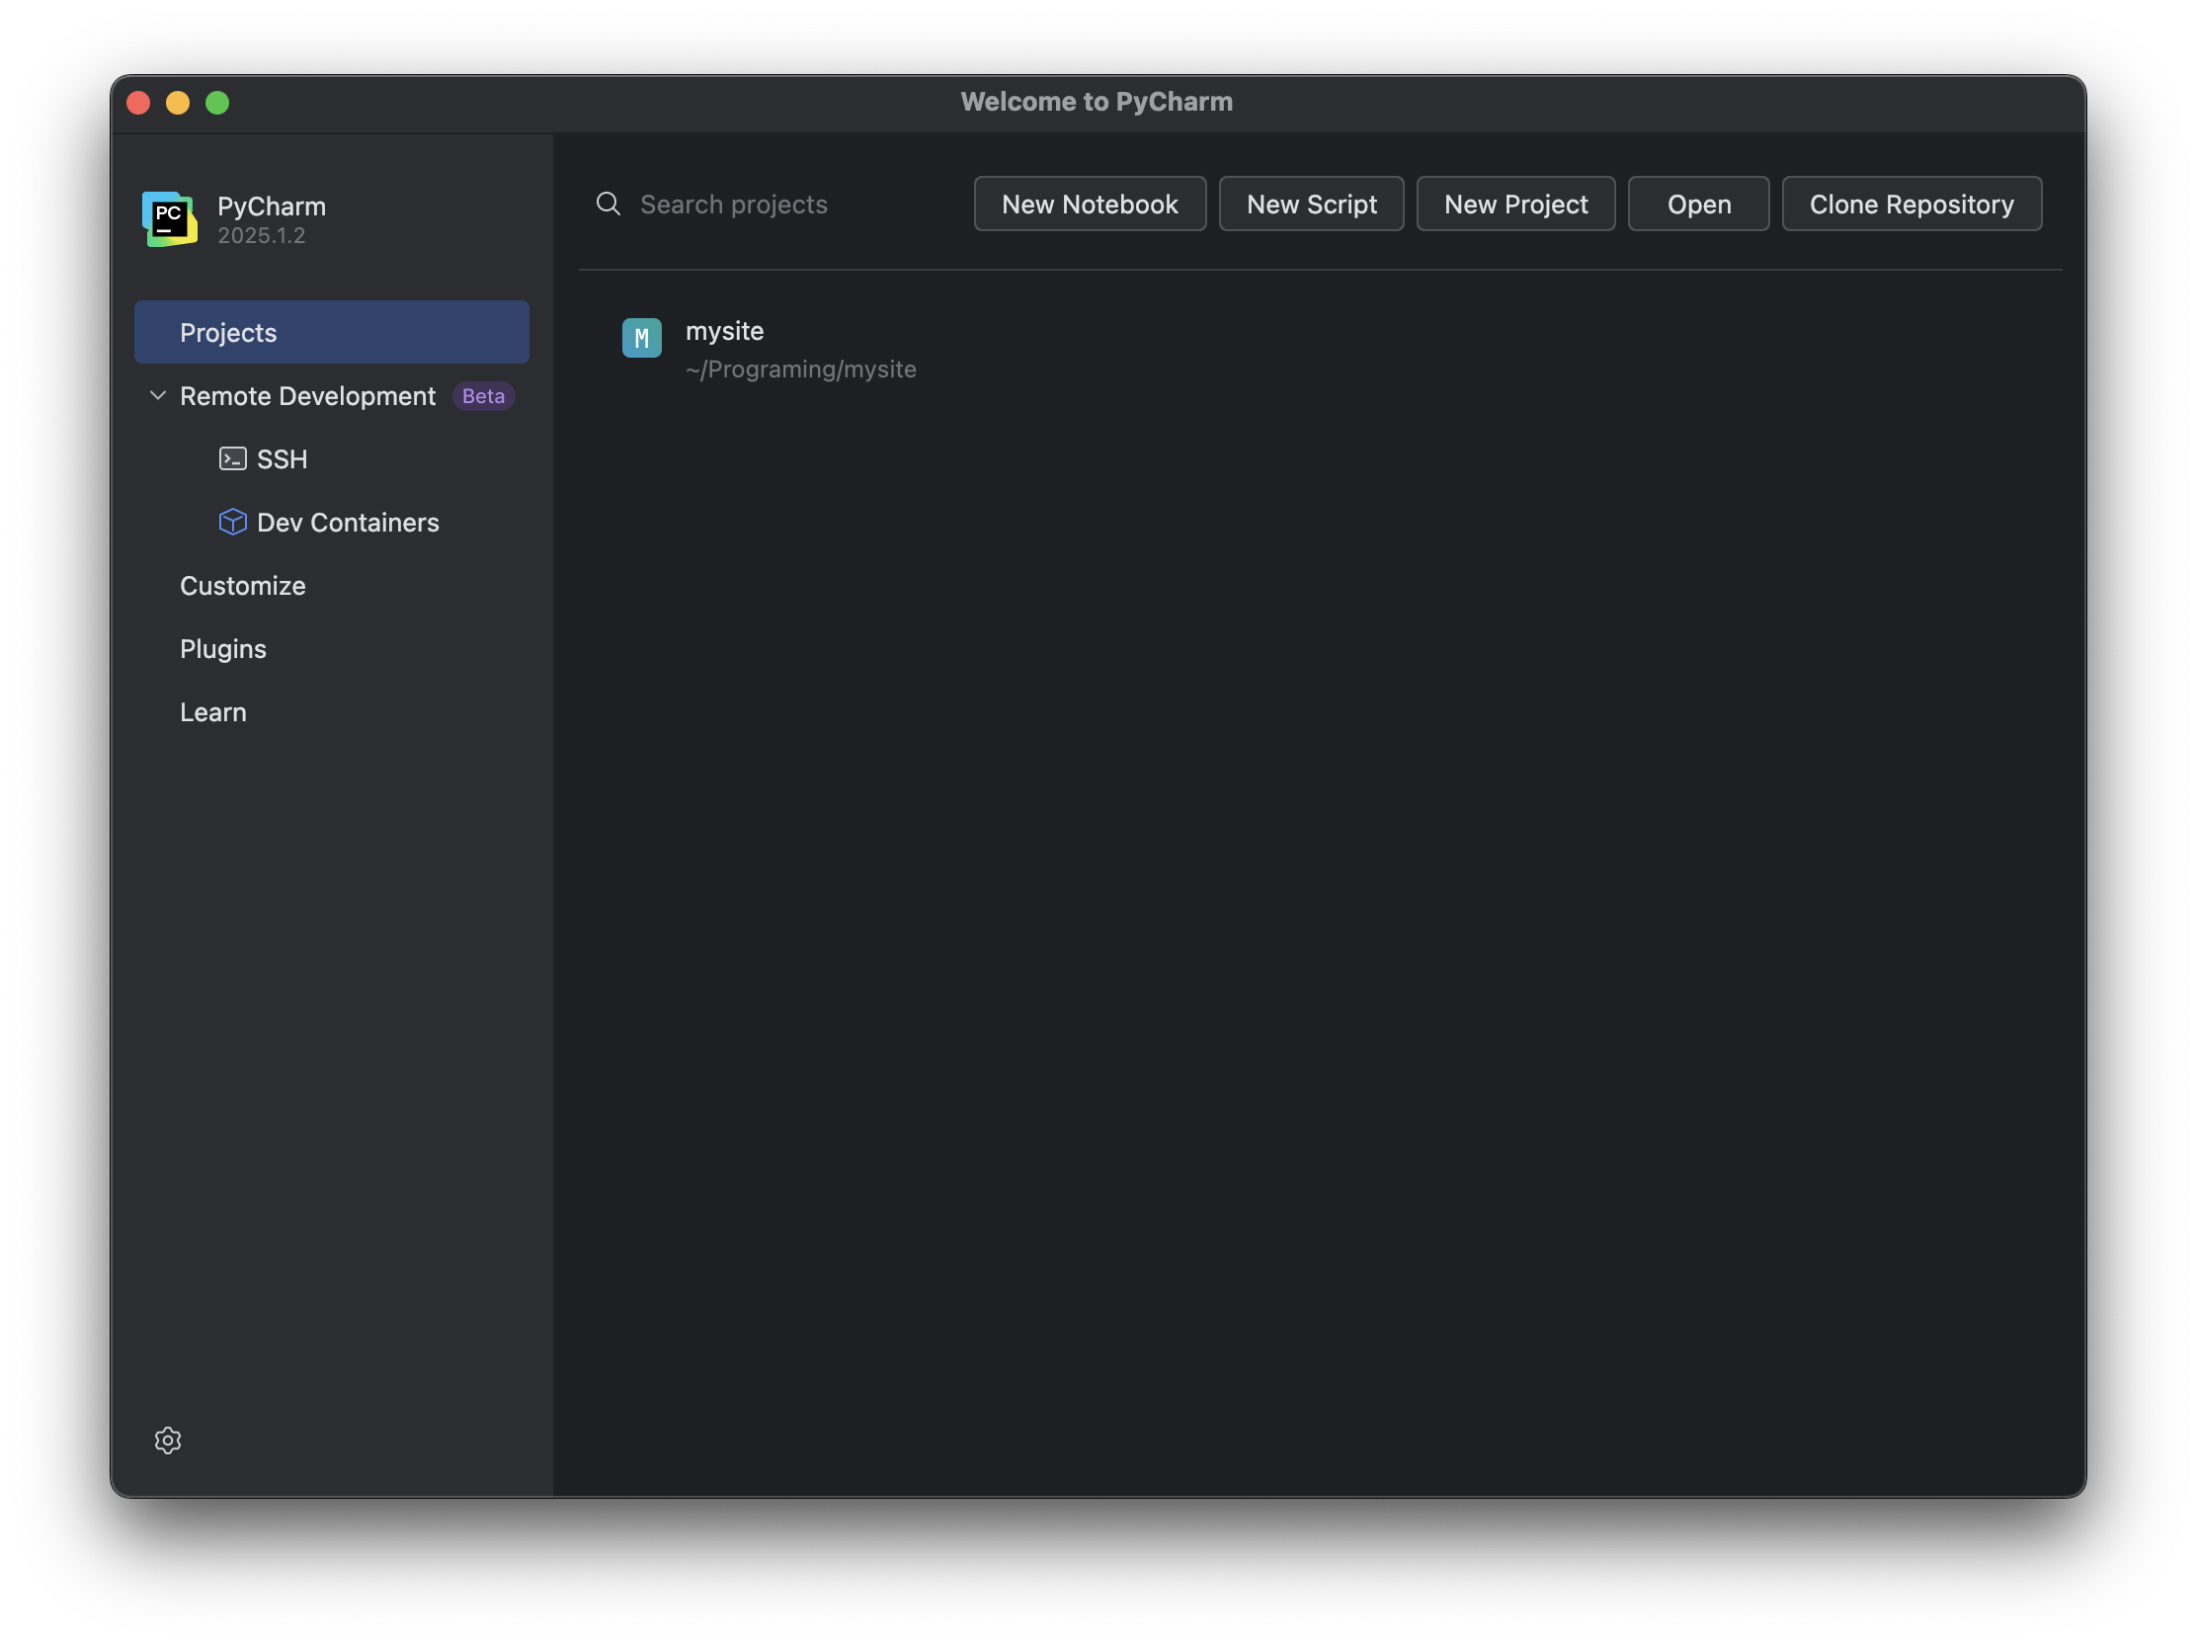Click the Open button
This screenshot has width=2197, height=1644.
(x=1697, y=204)
